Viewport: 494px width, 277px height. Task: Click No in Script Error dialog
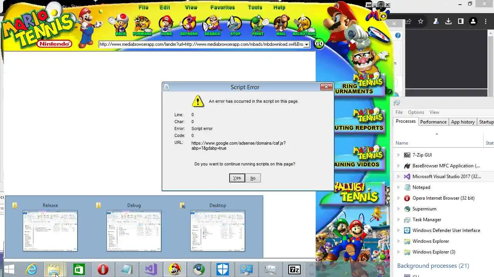pos(253,178)
